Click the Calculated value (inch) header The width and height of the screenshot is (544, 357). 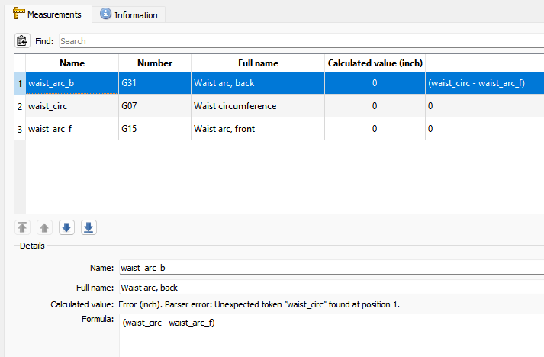(375, 63)
